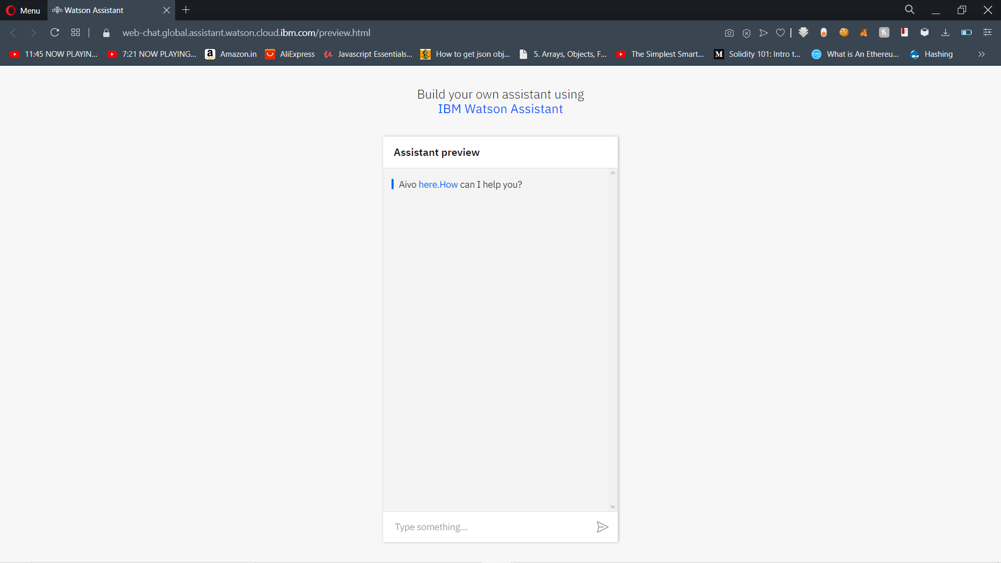Screen dimensions: 1001x563
Task: Click the ad blocker shield icon
Action: click(x=747, y=33)
